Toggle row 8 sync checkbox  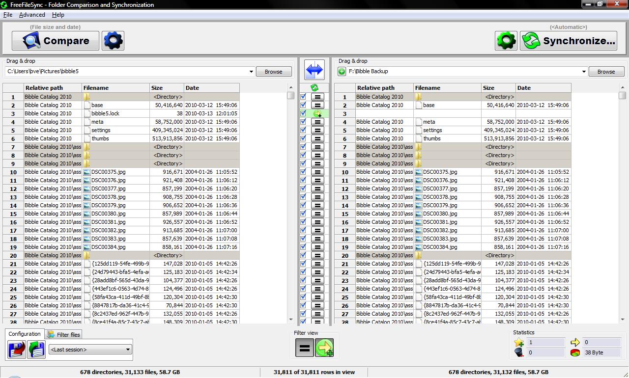pyautogui.click(x=303, y=155)
